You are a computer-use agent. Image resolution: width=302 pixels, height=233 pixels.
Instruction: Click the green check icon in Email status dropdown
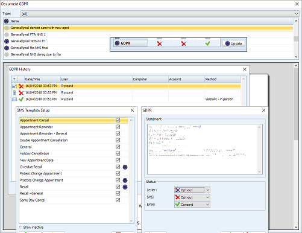click(x=177, y=205)
